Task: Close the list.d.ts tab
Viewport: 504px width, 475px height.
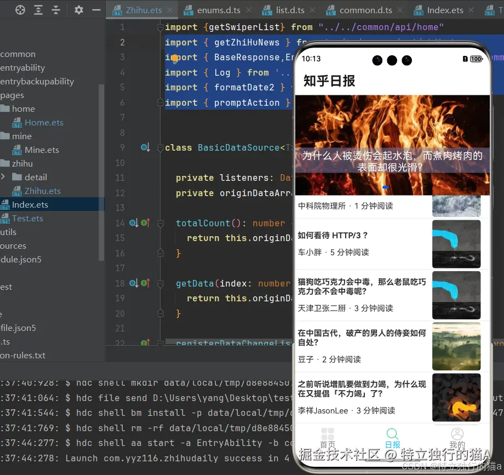Action: [x=312, y=10]
